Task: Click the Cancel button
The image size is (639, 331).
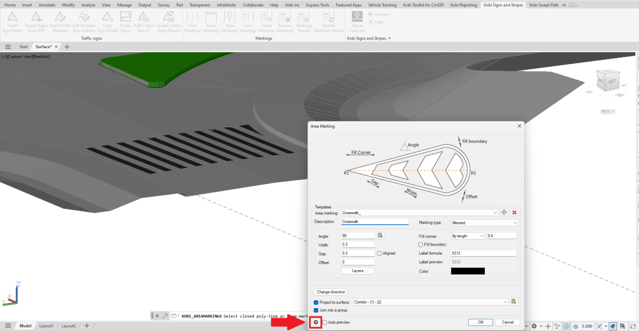Action: click(508, 323)
